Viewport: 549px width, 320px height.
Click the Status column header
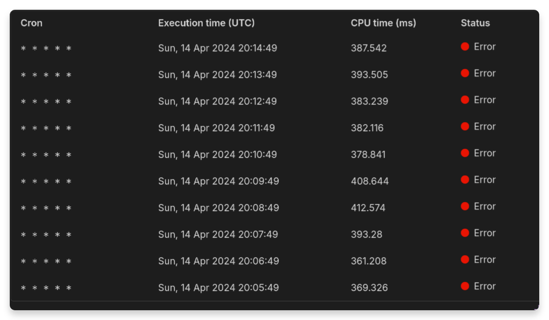coord(475,23)
